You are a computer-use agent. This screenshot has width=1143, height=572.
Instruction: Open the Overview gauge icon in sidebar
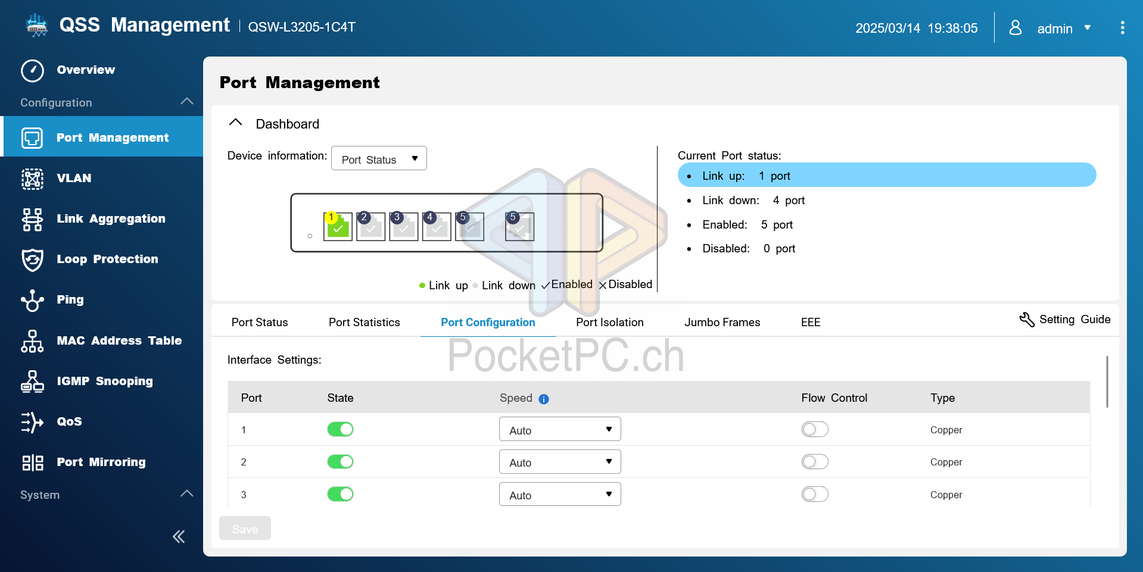[32, 70]
